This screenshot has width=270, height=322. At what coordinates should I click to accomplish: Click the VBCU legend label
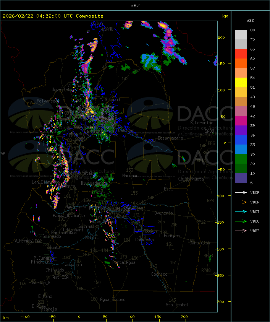tap(255, 221)
